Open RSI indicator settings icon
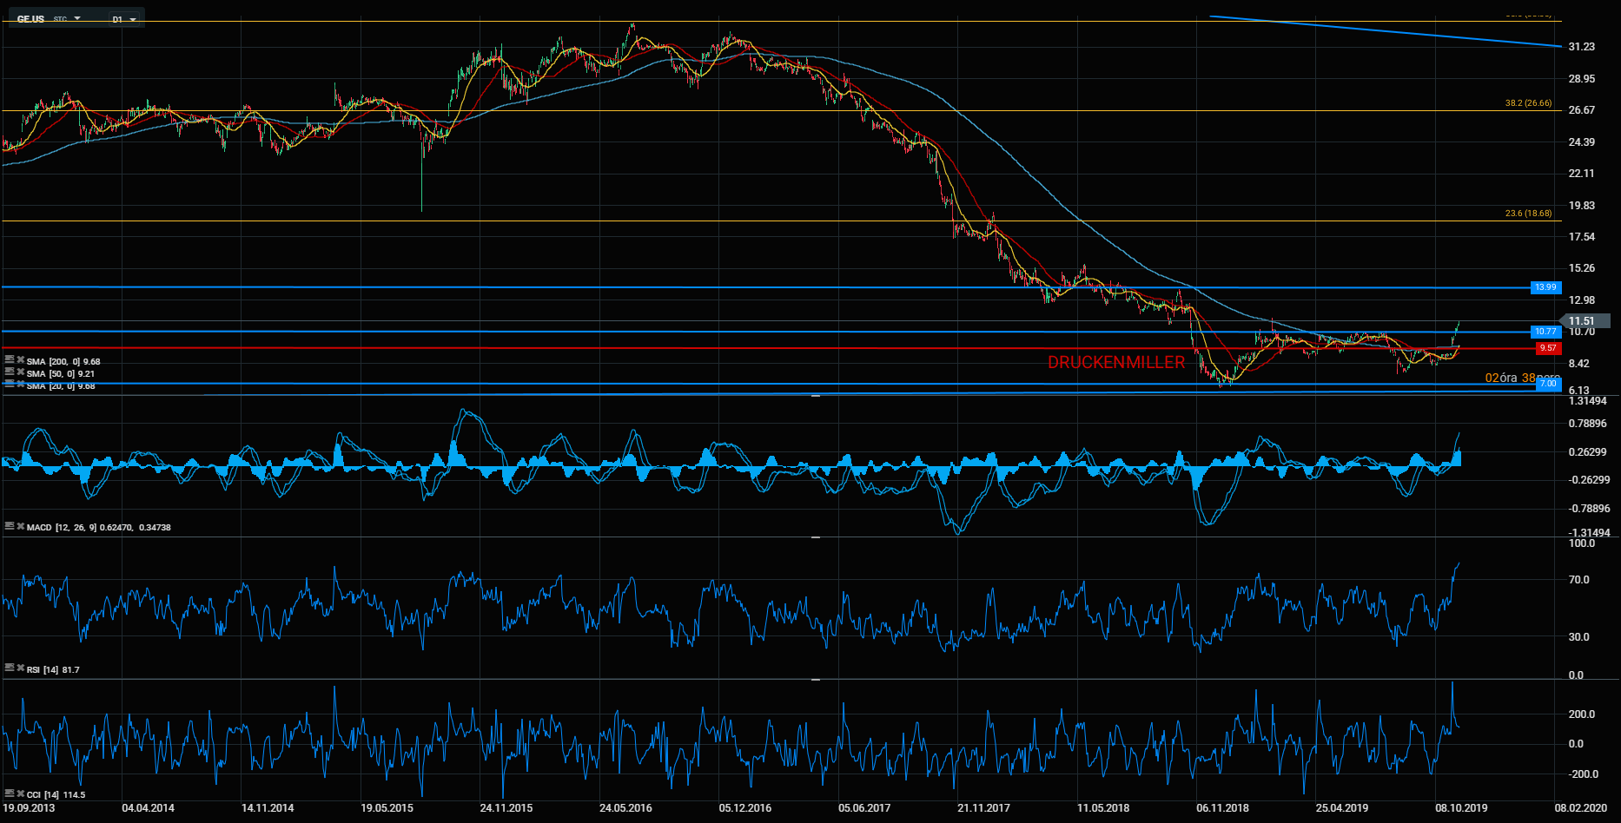 click(9, 668)
